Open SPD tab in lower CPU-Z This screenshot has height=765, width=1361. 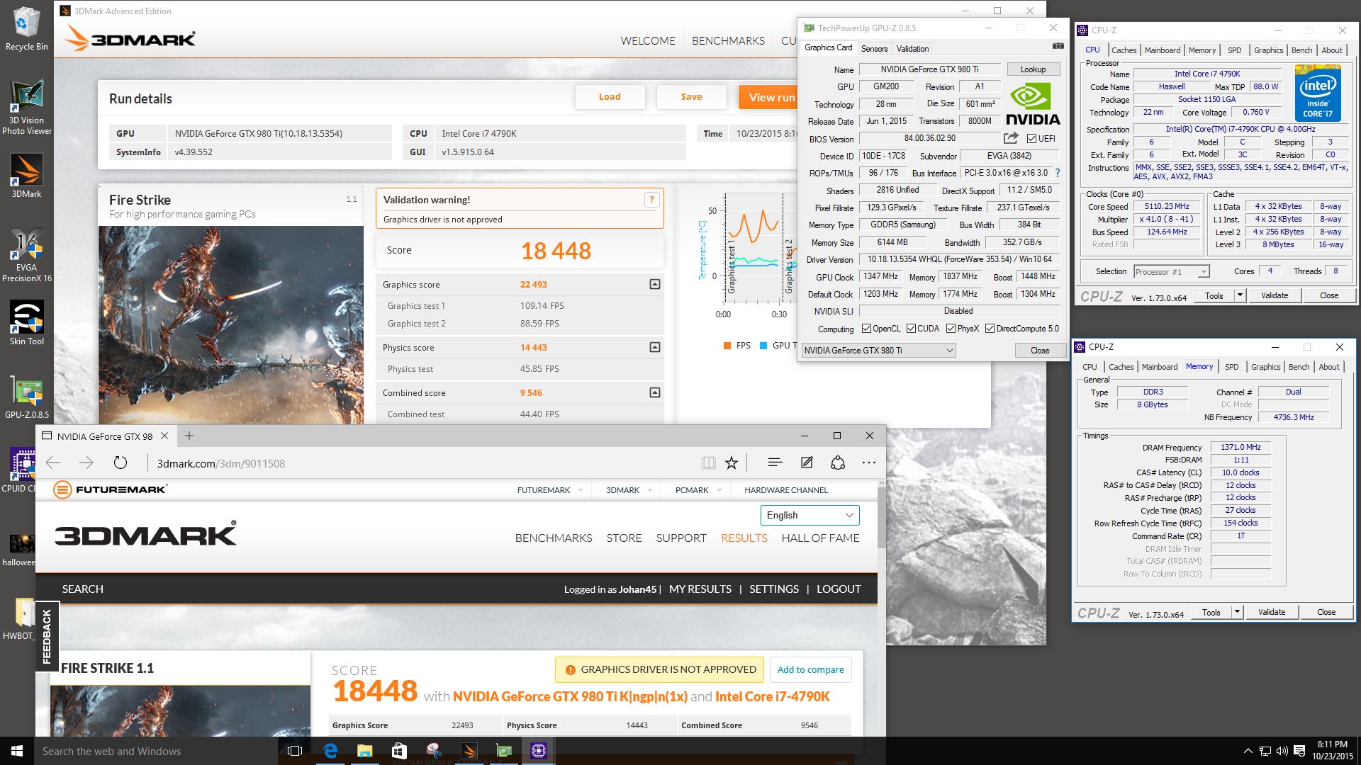click(x=1232, y=367)
